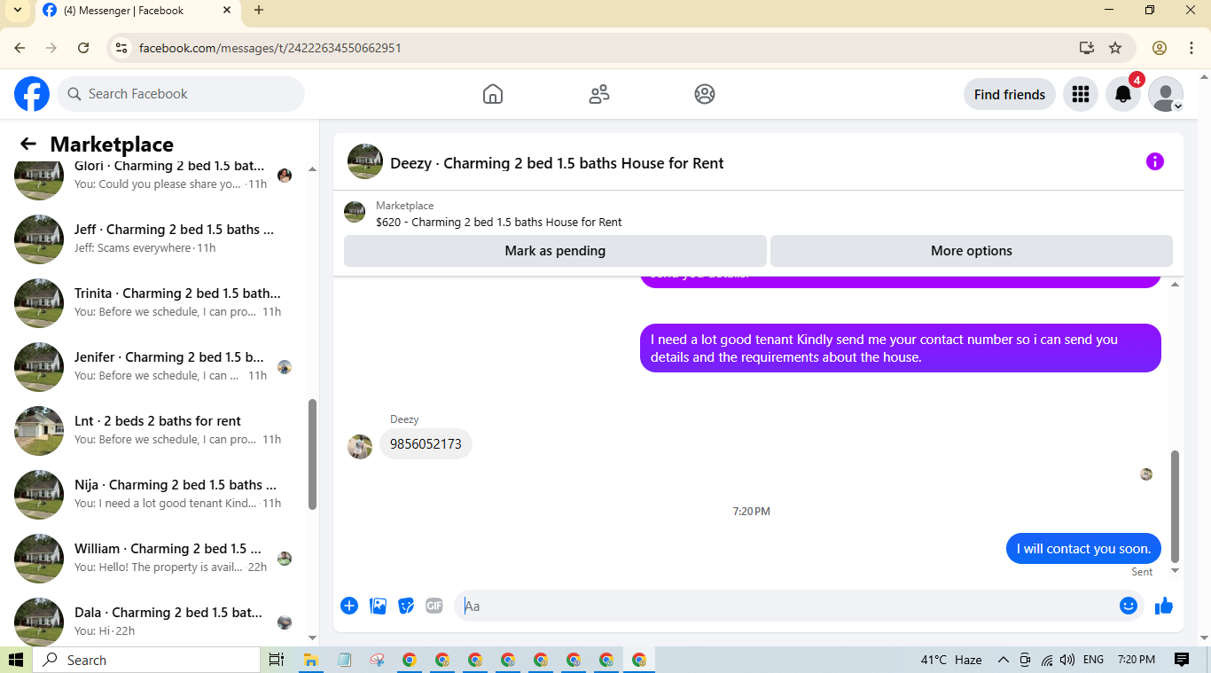The height and width of the screenshot is (673, 1211).
Task: Open the Facebook Home icon
Action: click(493, 94)
